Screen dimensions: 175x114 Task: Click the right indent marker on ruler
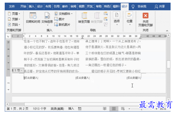(141, 37)
